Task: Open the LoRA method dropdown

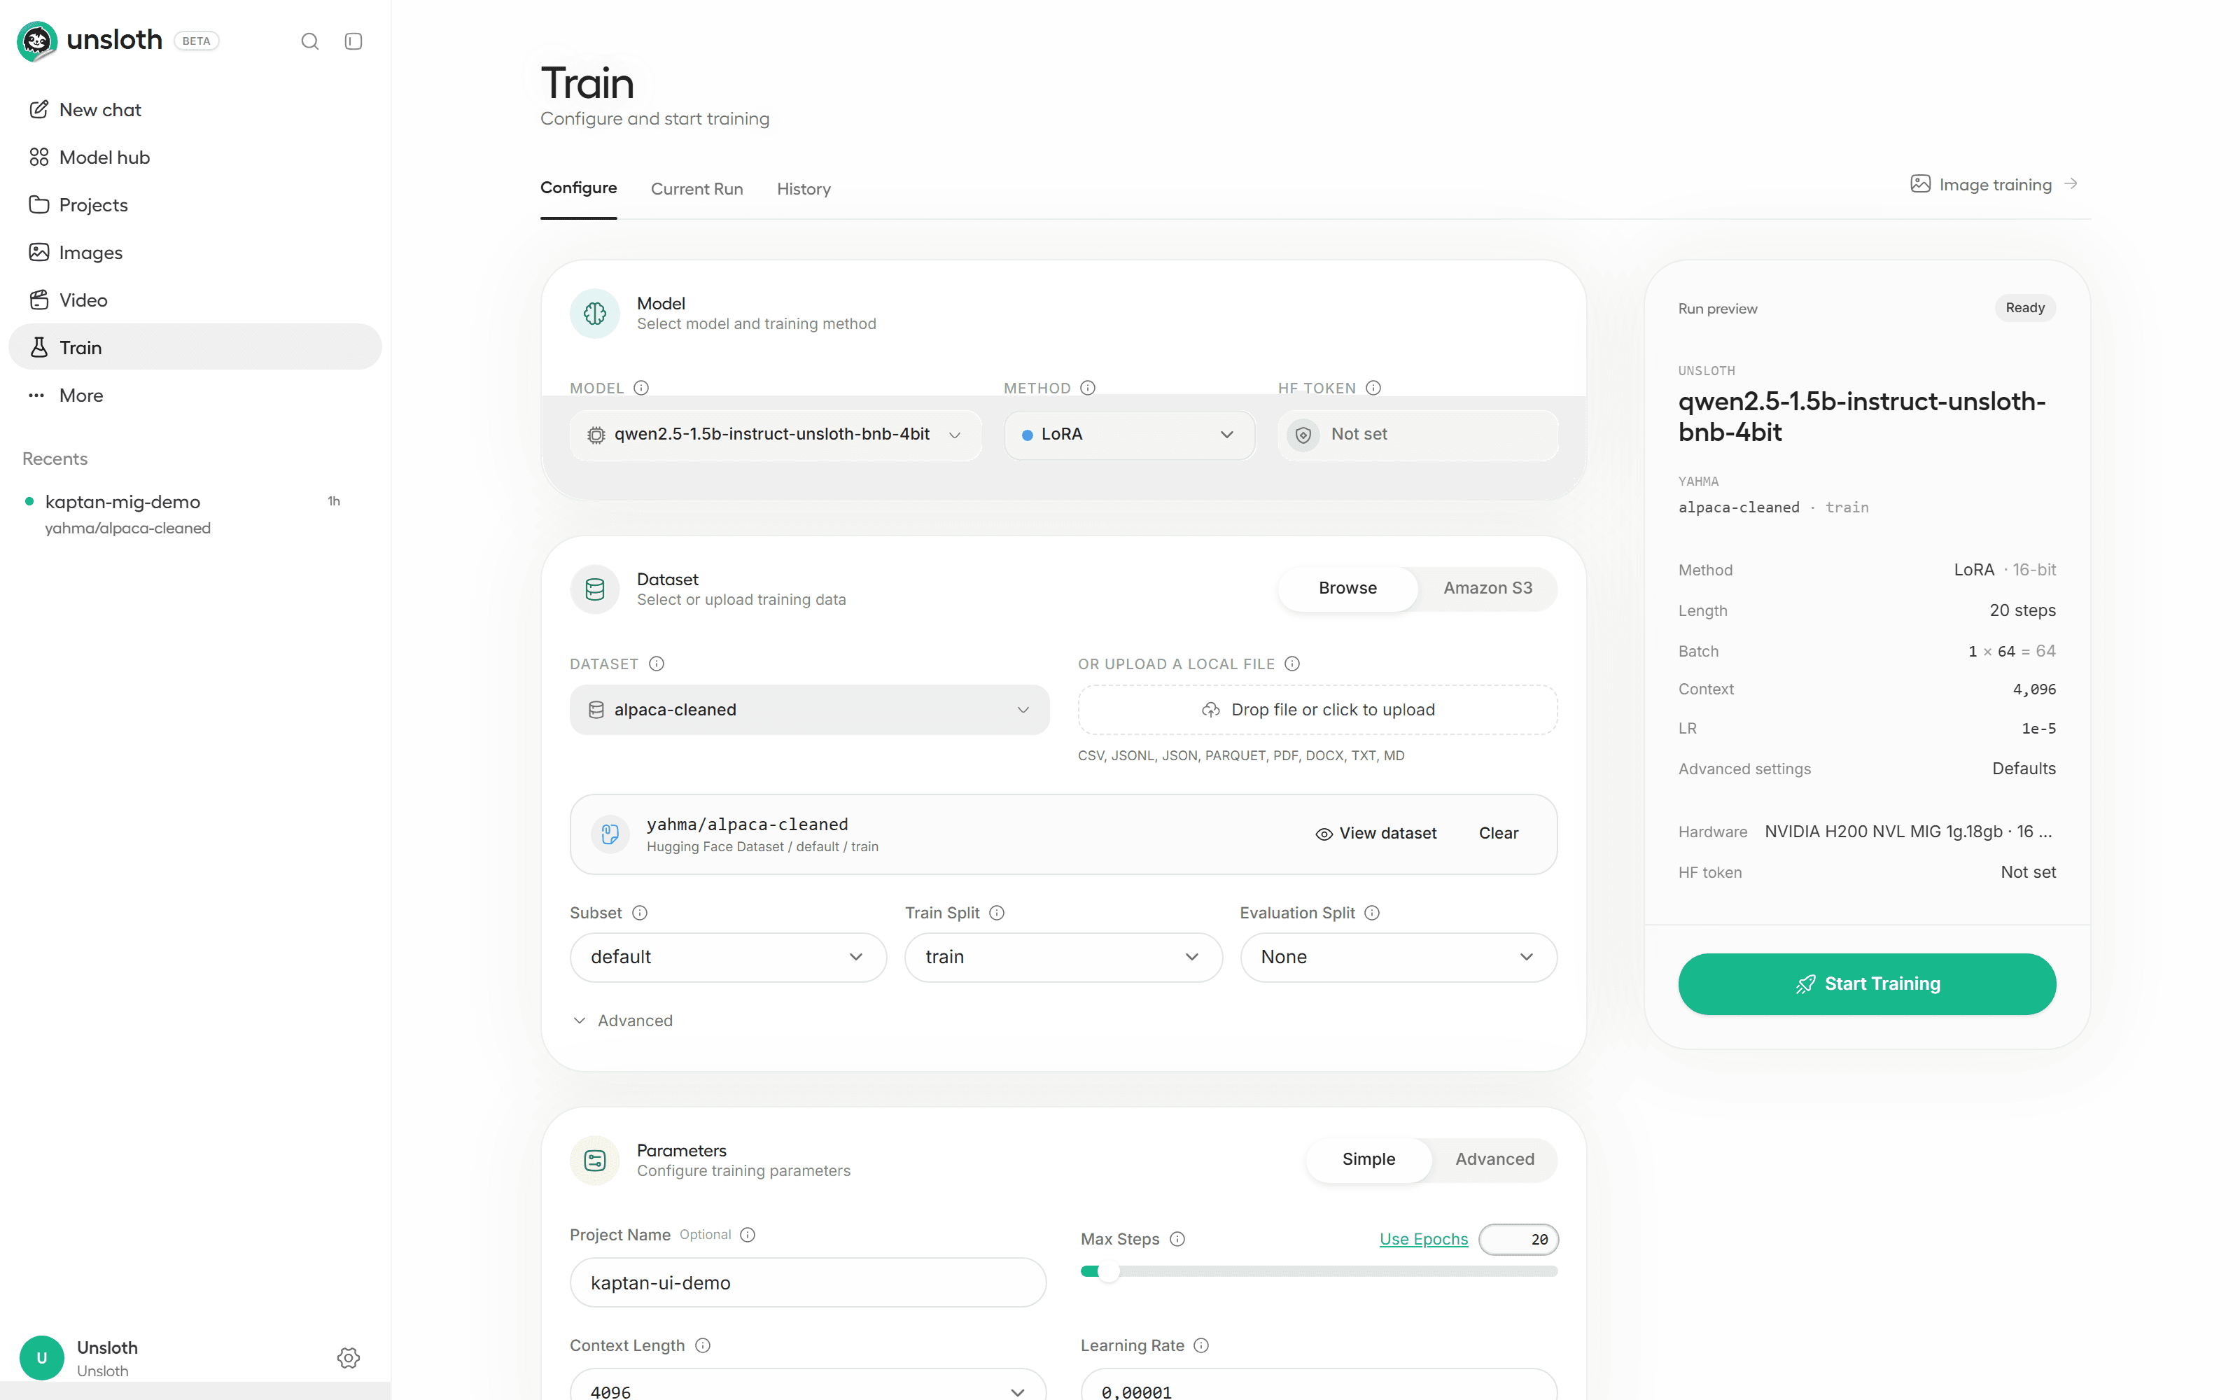Action: pos(1129,434)
